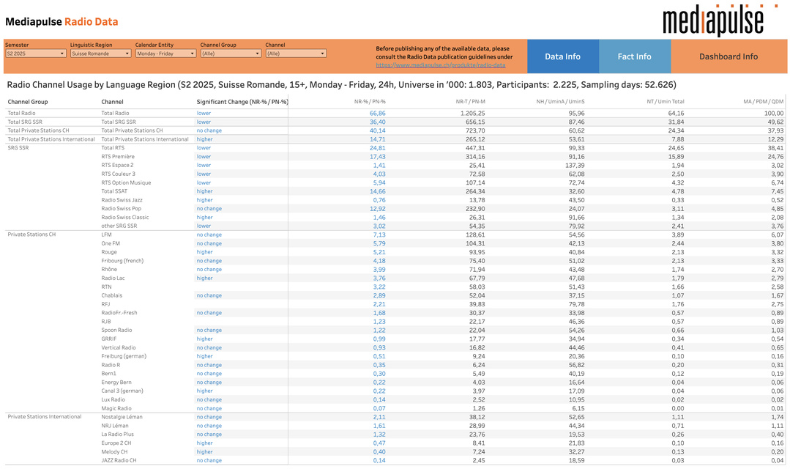Screen dimensions: 790x469
Task: Open the Fact Info tab
Action: pyautogui.click(x=634, y=56)
